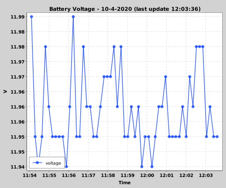226x188 pixels.
Task: Select the rightmost data point on the line
Action: coord(217,136)
